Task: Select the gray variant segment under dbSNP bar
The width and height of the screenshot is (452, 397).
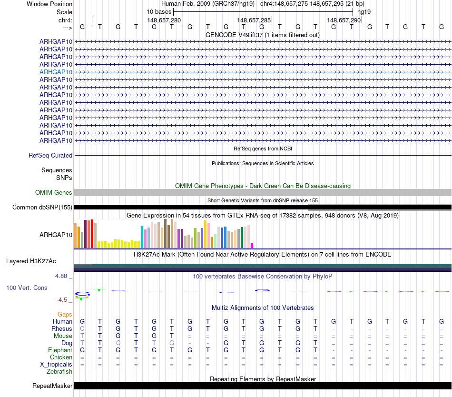Action: (x=380, y=210)
